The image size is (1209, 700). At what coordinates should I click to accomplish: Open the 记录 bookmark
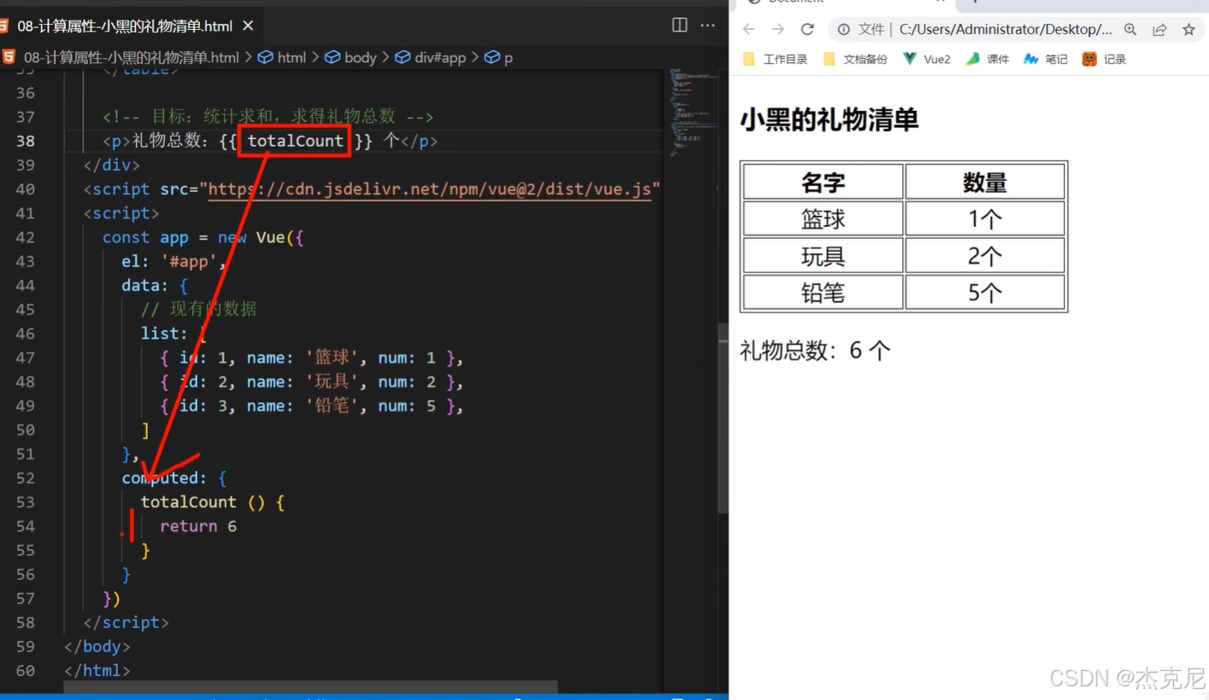(x=1104, y=59)
